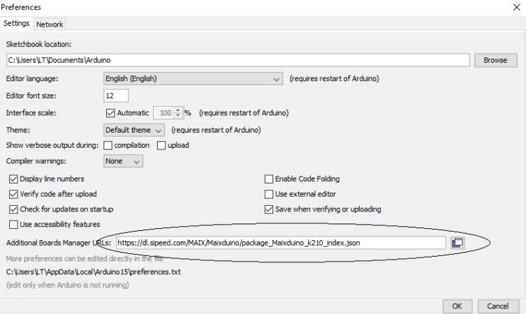This screenshot has height=314, width=526.
Task: Open the Additional Boards Manager URLs editor window icon
Action: click(458, 243)
